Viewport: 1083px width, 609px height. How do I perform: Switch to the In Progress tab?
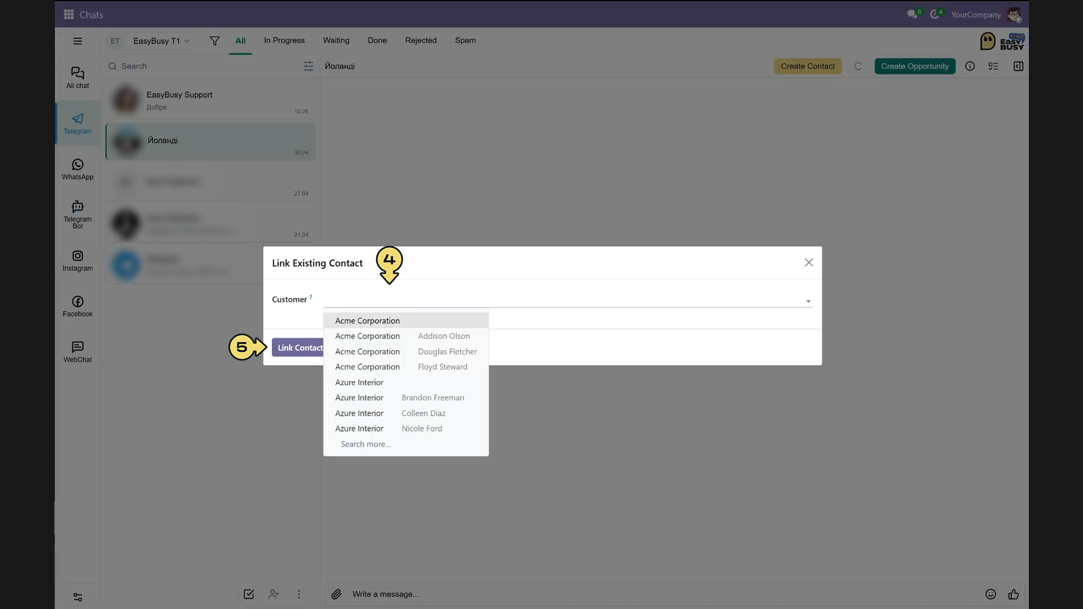pyautogui.click(x=284, y=41)
